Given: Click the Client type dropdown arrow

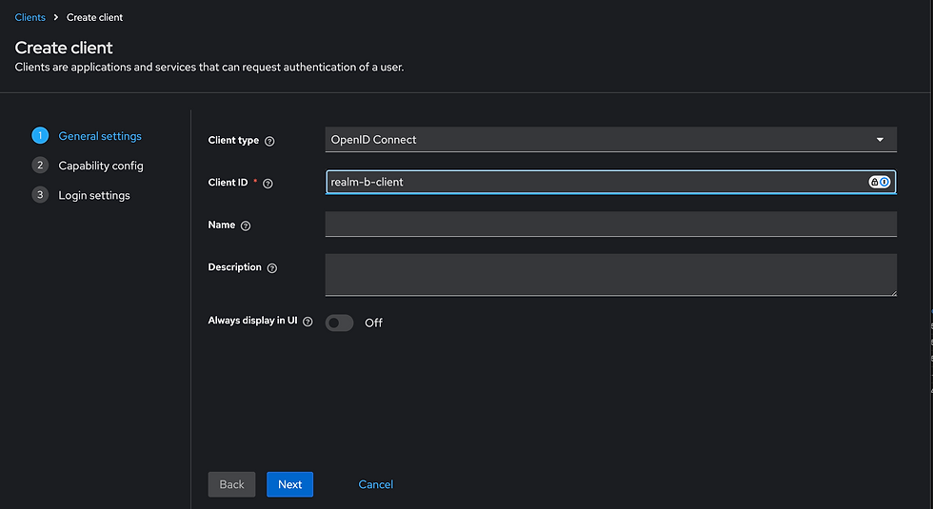Looking at the screenshot, I should pyautogui.click(x=880, y=140).
